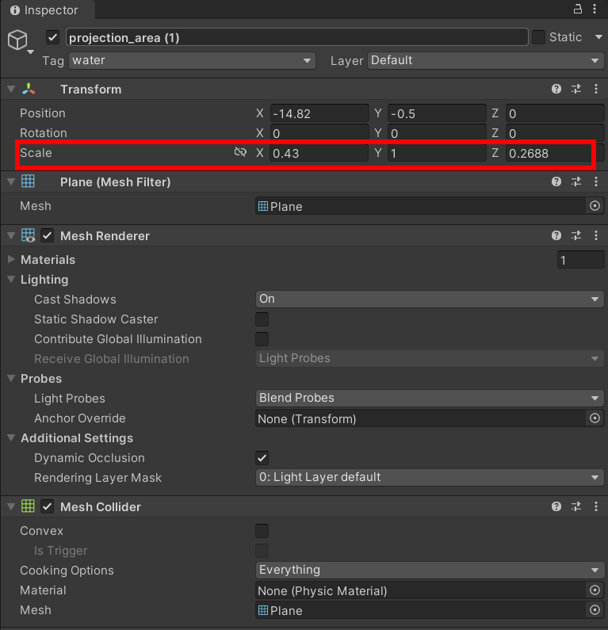Viewport: 608px width, 630px height.
Task: Click the Position X field
Action: (x=319, y=113)
